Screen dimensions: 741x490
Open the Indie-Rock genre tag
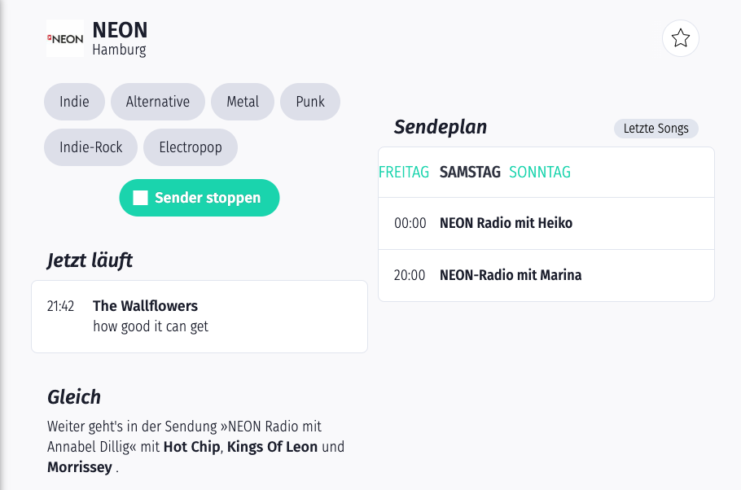coord(91,147)
